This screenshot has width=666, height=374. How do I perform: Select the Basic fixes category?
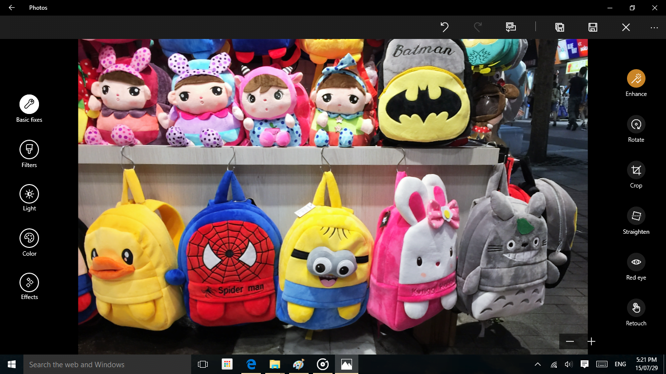[29, 104]
